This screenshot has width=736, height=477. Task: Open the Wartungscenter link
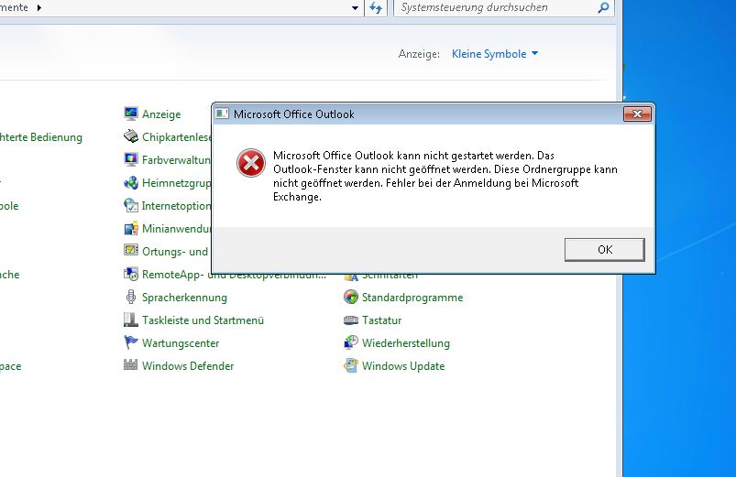pos(181,343)
